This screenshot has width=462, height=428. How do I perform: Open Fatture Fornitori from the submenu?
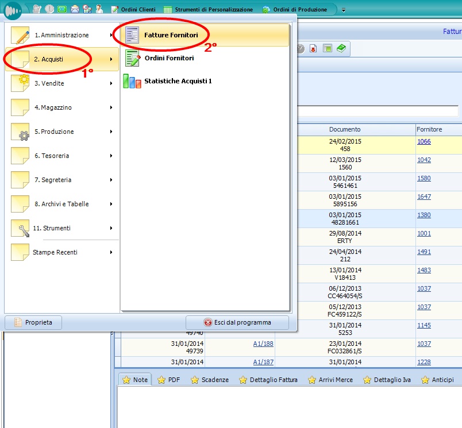click(171, 35)
